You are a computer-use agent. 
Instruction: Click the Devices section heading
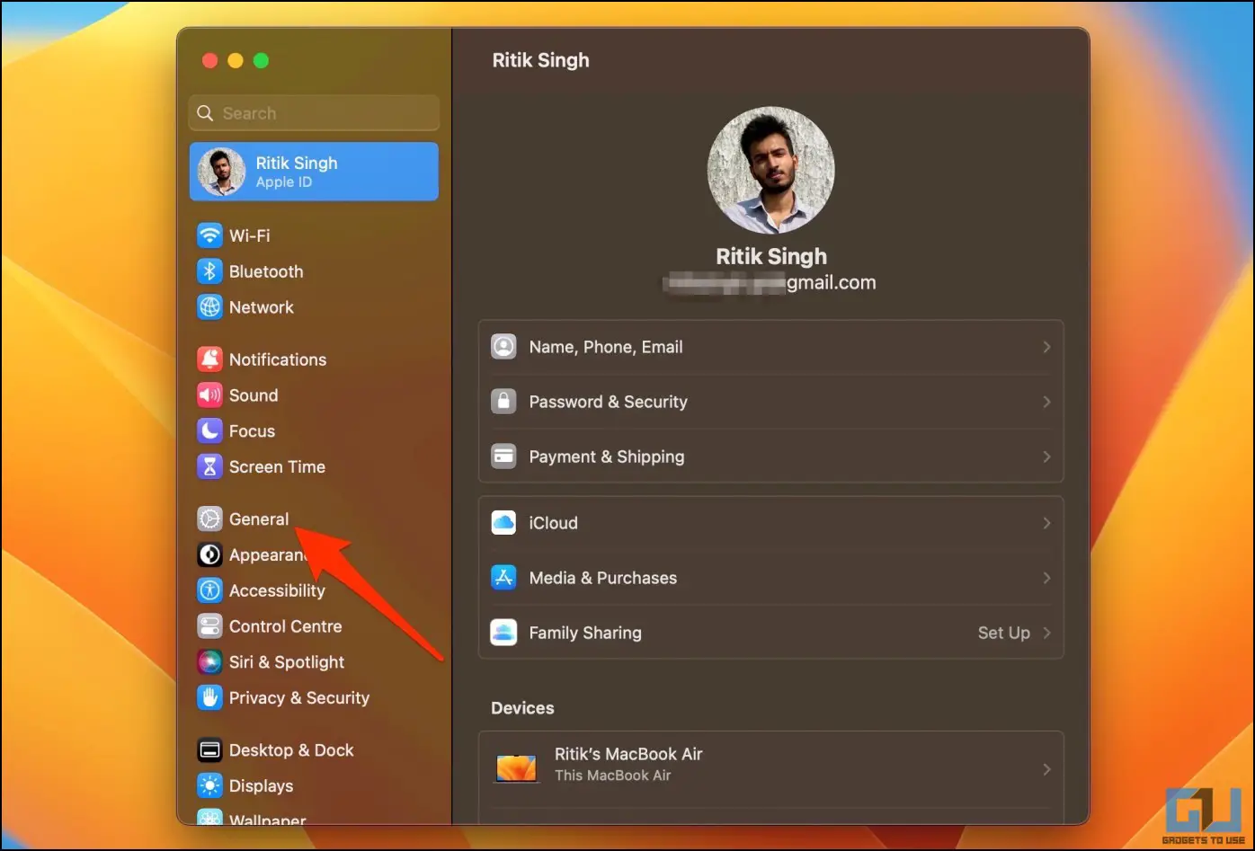(522, 708)
